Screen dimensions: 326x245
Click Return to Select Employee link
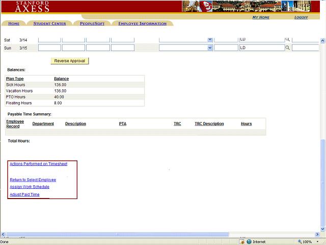pos(33,180)
